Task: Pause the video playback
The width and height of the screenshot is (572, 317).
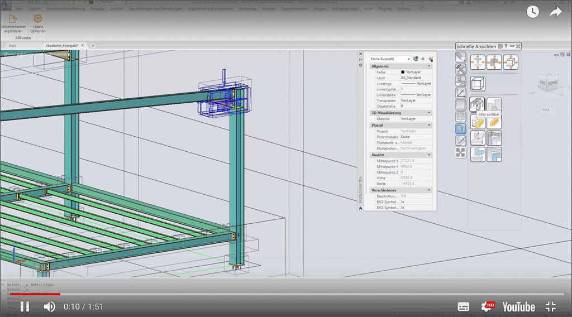Action: tap(25, 306)
